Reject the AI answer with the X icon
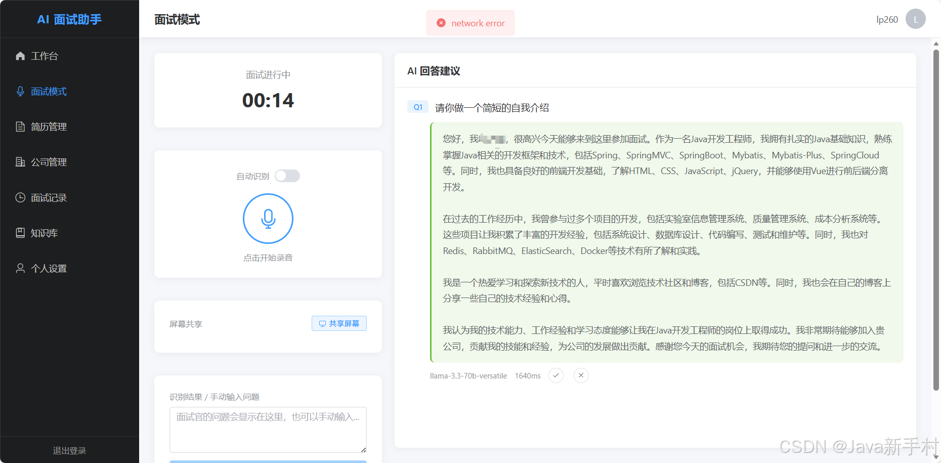This screenshot has width=941, height=463. (581, 375)
